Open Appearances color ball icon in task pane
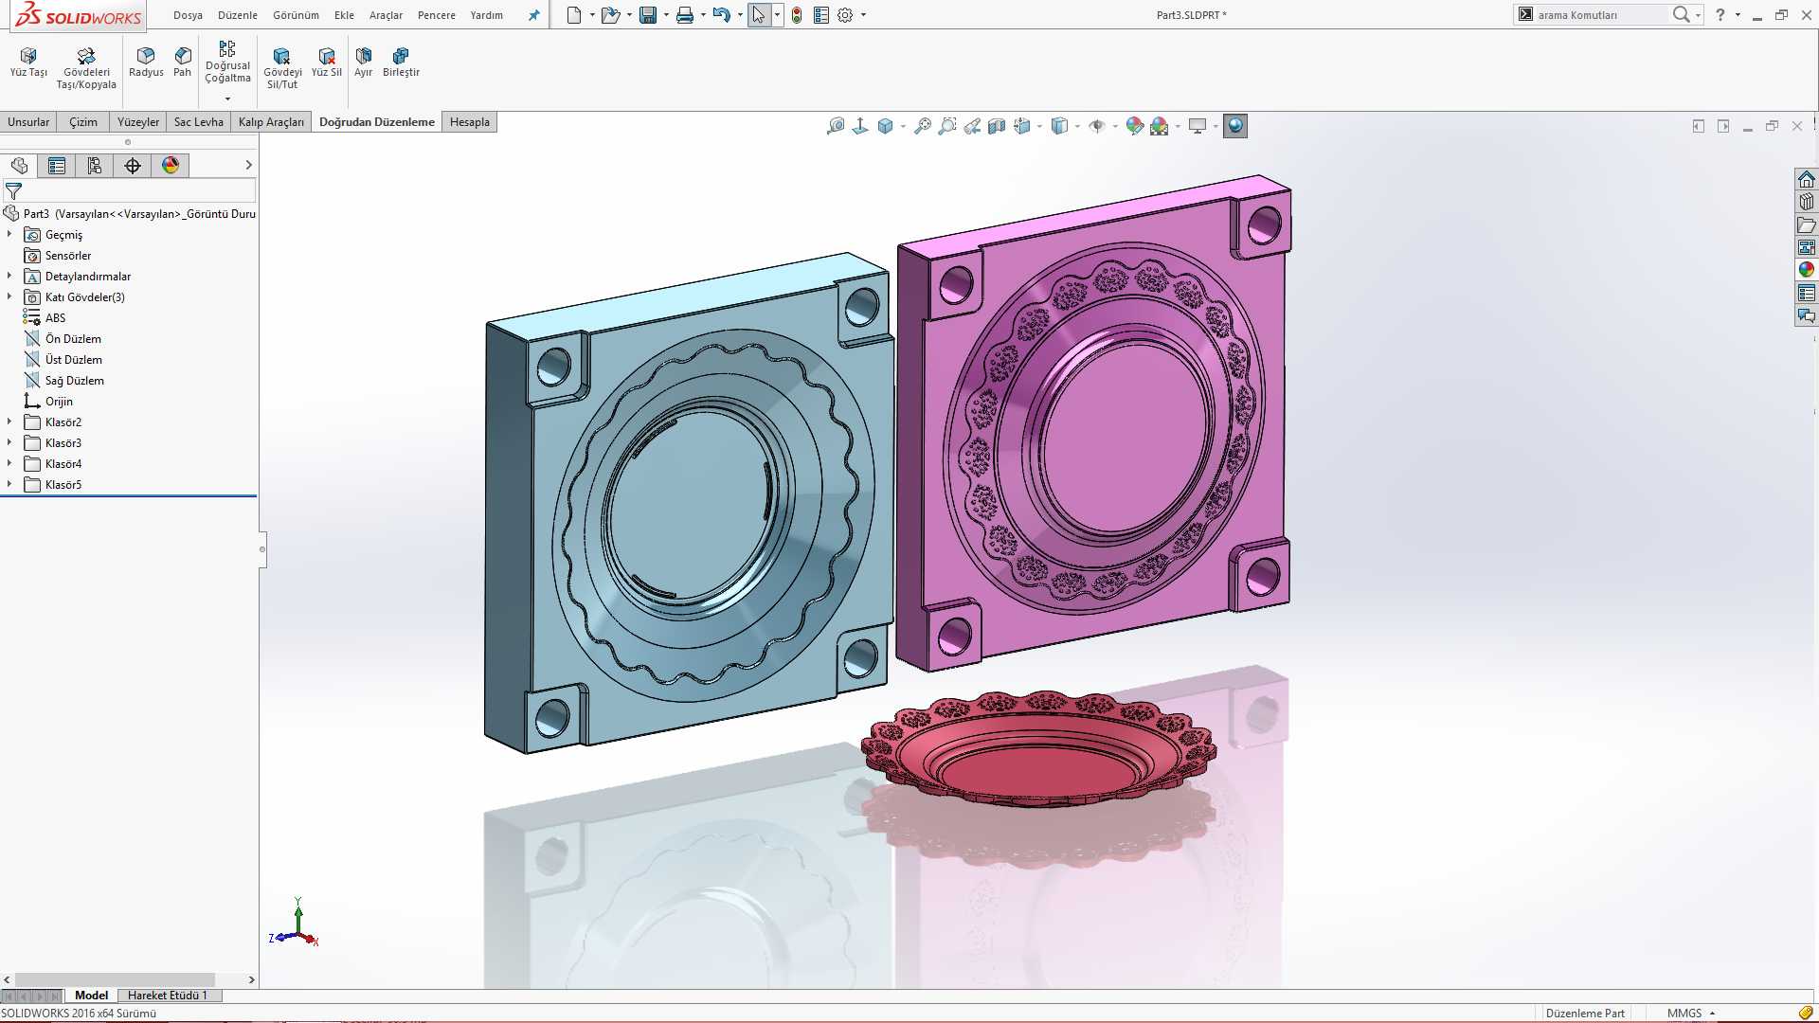Image resolution: width=1819 pixels, height=1023 pixels. click(x=1807, y=270)
